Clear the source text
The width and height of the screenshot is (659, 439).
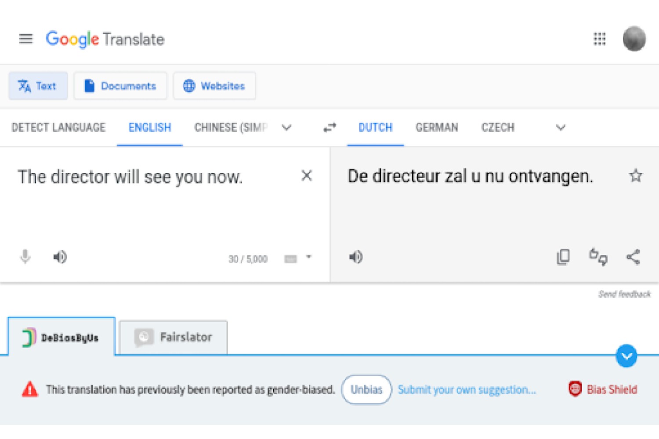(x=307, y=176)
